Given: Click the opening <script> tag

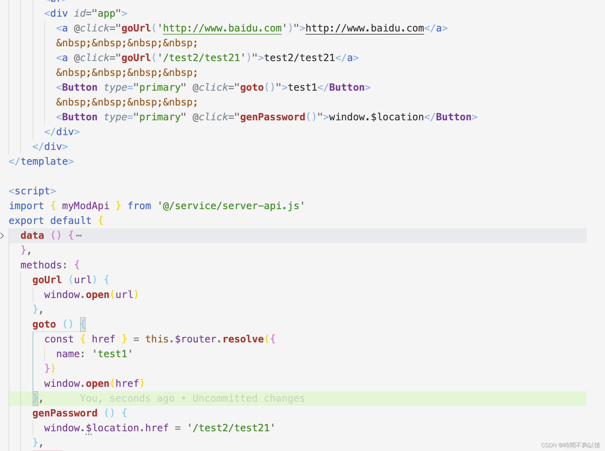Looking at the screenshot, I should click(x=32, y=191).
